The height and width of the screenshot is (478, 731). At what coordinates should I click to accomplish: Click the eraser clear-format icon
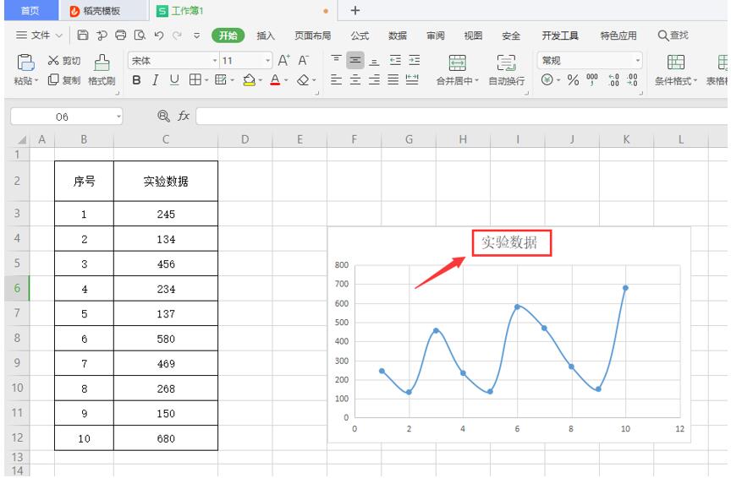tap(303, 80)
